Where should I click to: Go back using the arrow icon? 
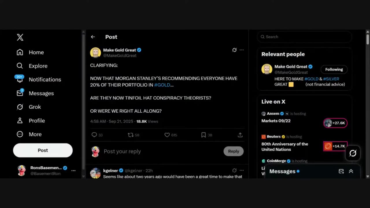click(x=93, y=37)
